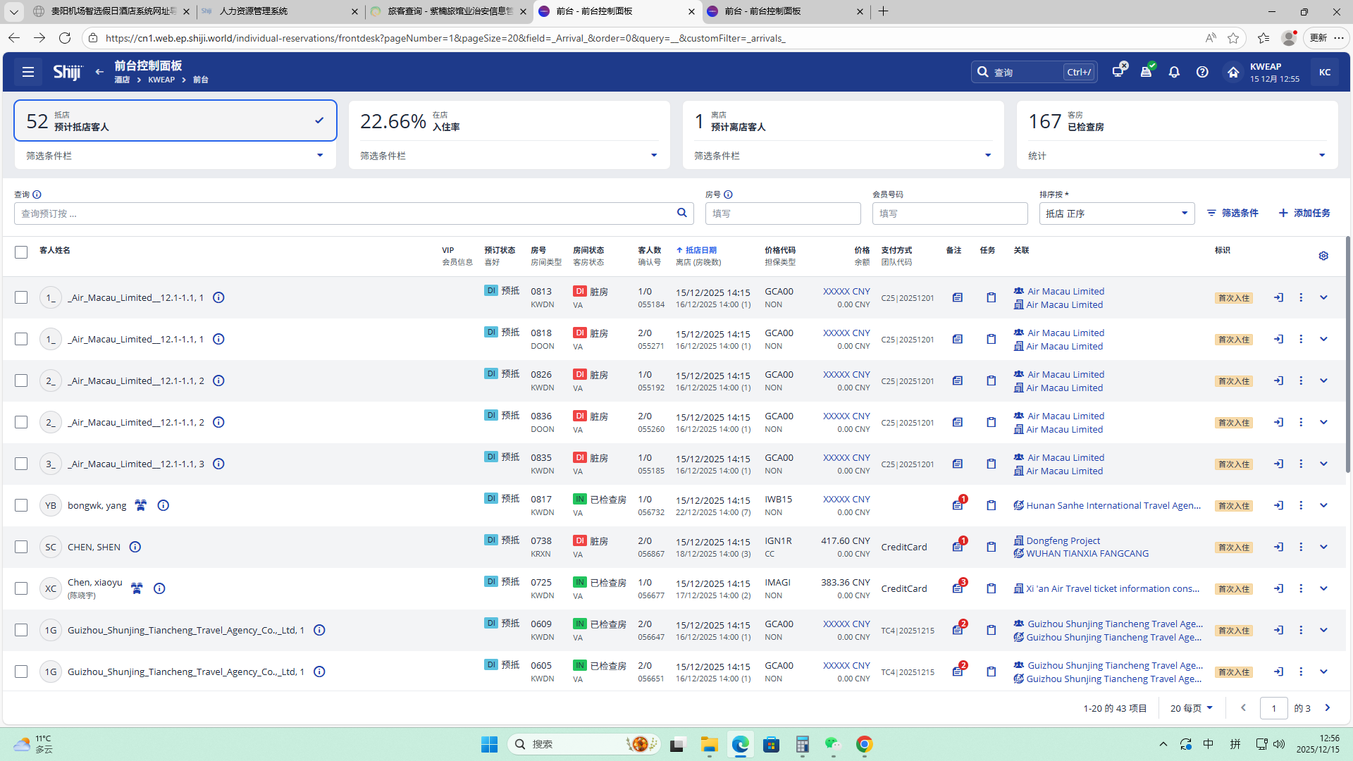Open task clipboard icon for room 0818
The width and height of the screenshot is (1353, 761).
[x=991, y=339]
